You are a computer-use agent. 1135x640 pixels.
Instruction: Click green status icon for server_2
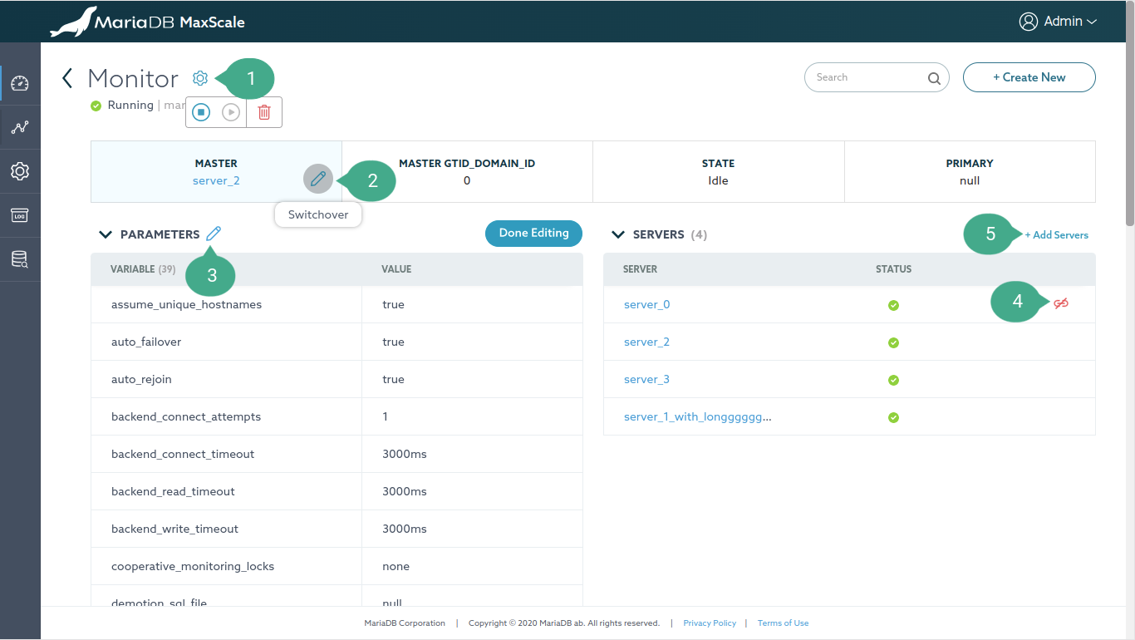[893, 342]
